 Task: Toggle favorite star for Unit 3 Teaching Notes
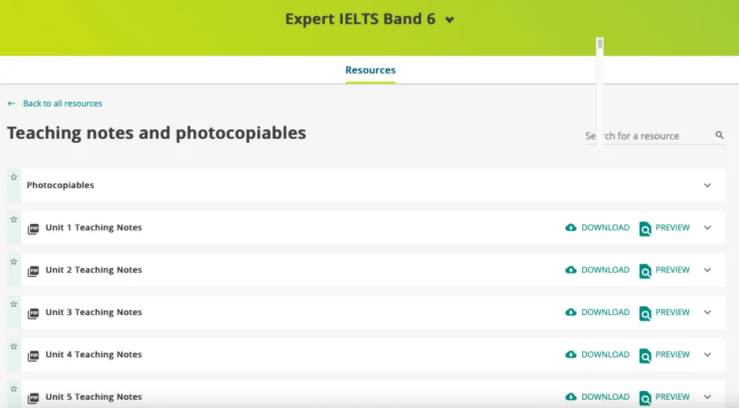point(14,304)
